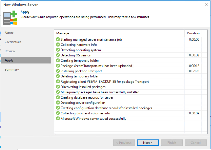Click the Duration column header
The image size is (211, 150).
pos(193,33)
